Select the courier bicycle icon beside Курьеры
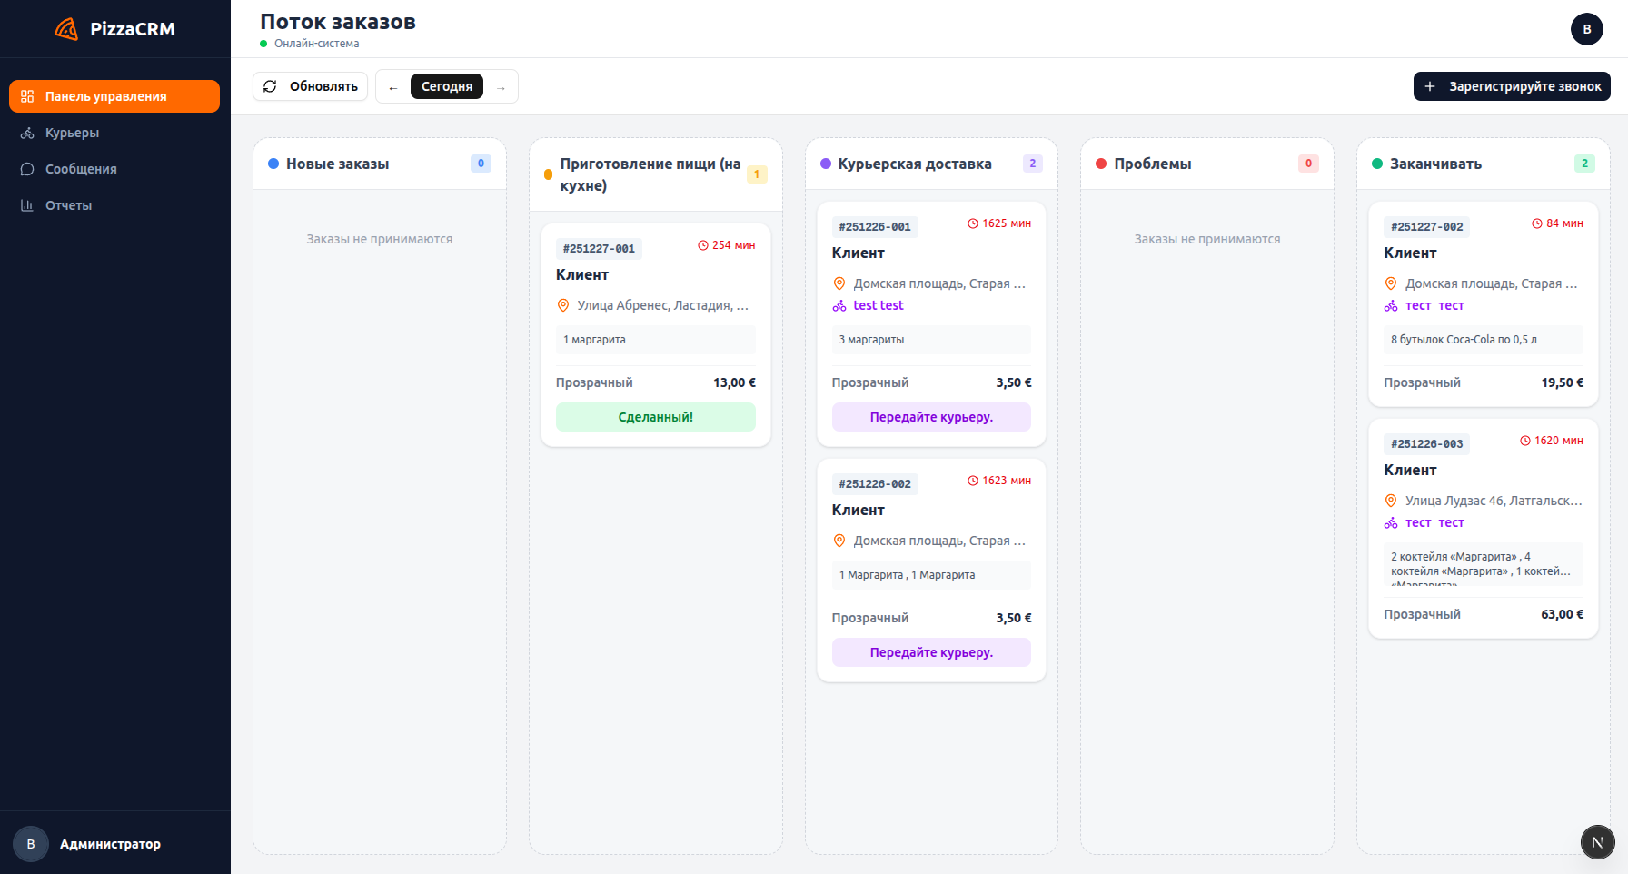 tap(28, 133)
